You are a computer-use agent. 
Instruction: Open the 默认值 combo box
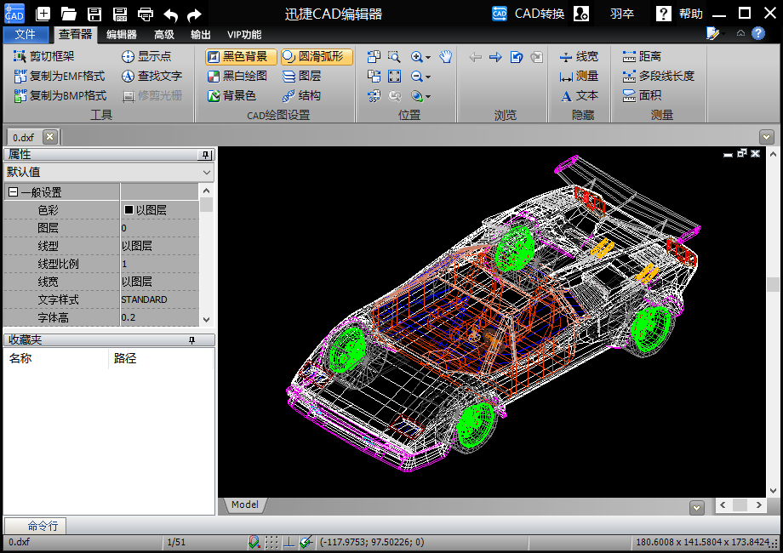pyautogui.click(x=109, y=172)
